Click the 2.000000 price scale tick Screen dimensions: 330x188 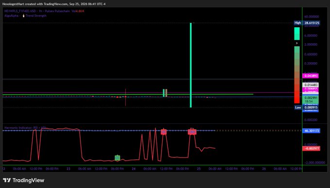(x=311, y=45)
